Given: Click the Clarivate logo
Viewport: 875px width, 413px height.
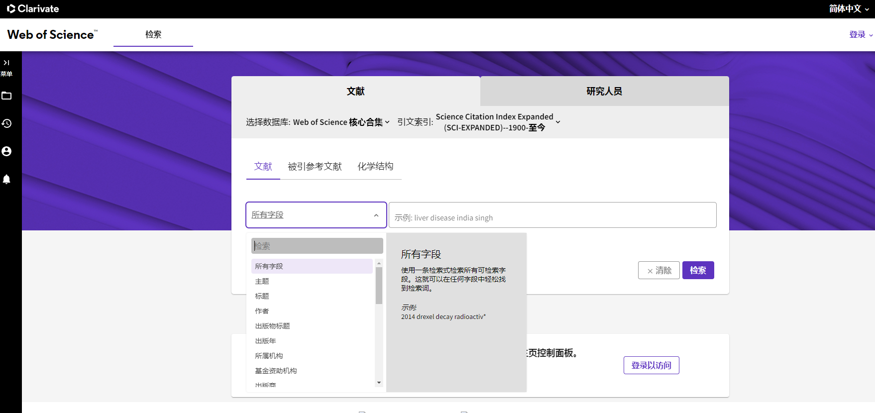Looking at the screenshot, I should (x=33, y=8).
